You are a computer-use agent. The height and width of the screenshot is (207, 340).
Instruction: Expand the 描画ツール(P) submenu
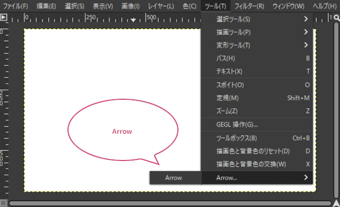click(x=257, y=32)
